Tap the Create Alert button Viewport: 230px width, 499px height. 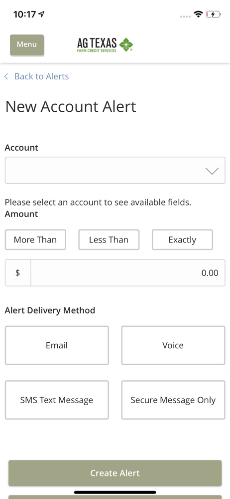point(115,473)
